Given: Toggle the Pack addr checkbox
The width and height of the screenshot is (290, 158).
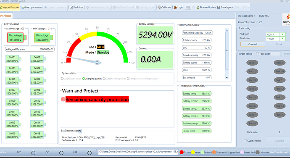Looking at the screenshot, I should click(257, 54).
